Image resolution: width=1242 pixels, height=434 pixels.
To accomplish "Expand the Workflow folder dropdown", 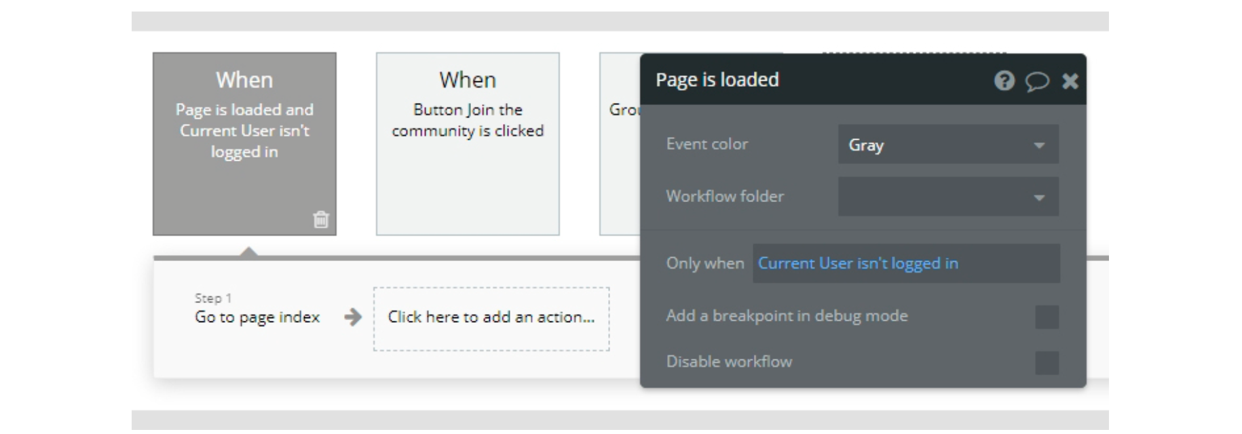I will [947, 197].
